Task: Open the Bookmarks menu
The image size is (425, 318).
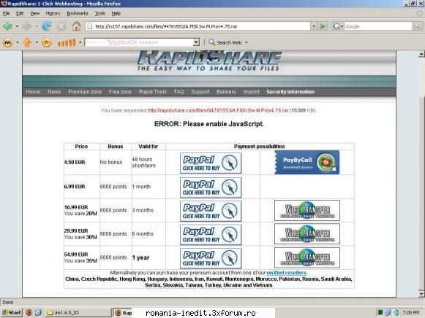Action: pyautogui.click(x=78, y=14)
